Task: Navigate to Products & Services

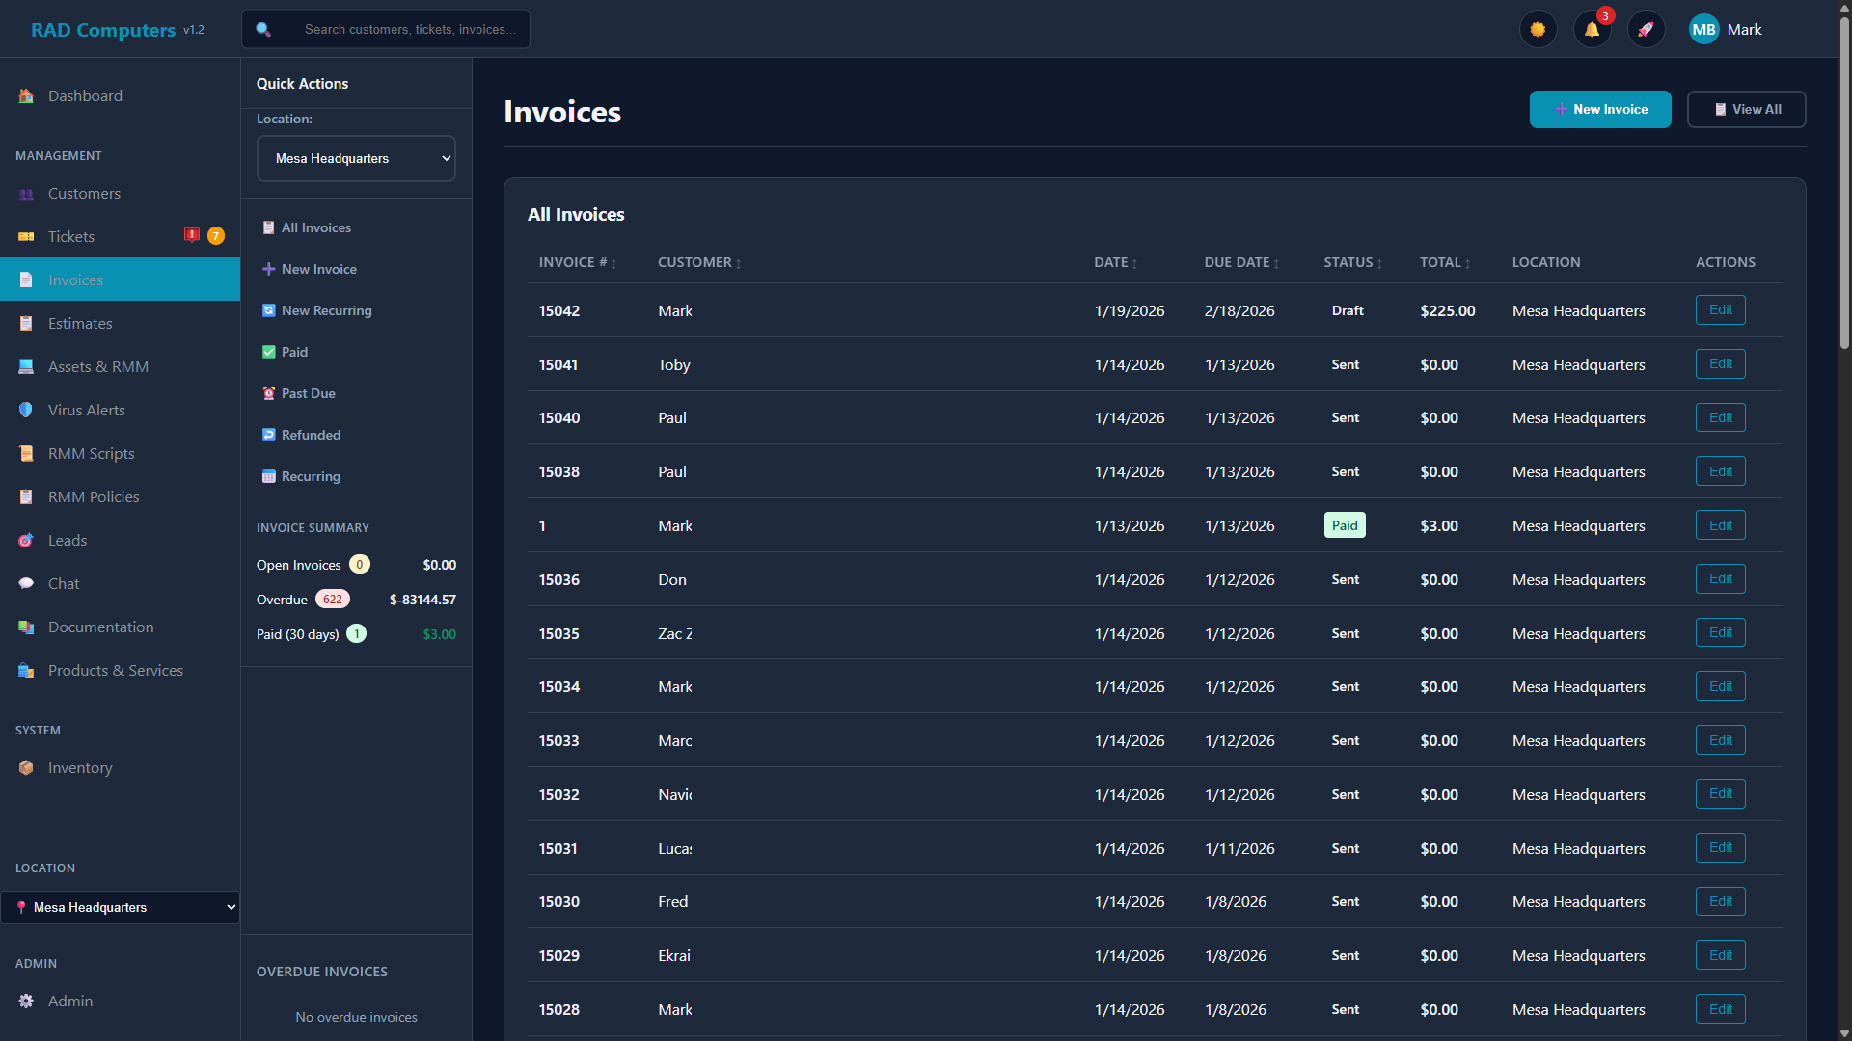Action: 115,670
